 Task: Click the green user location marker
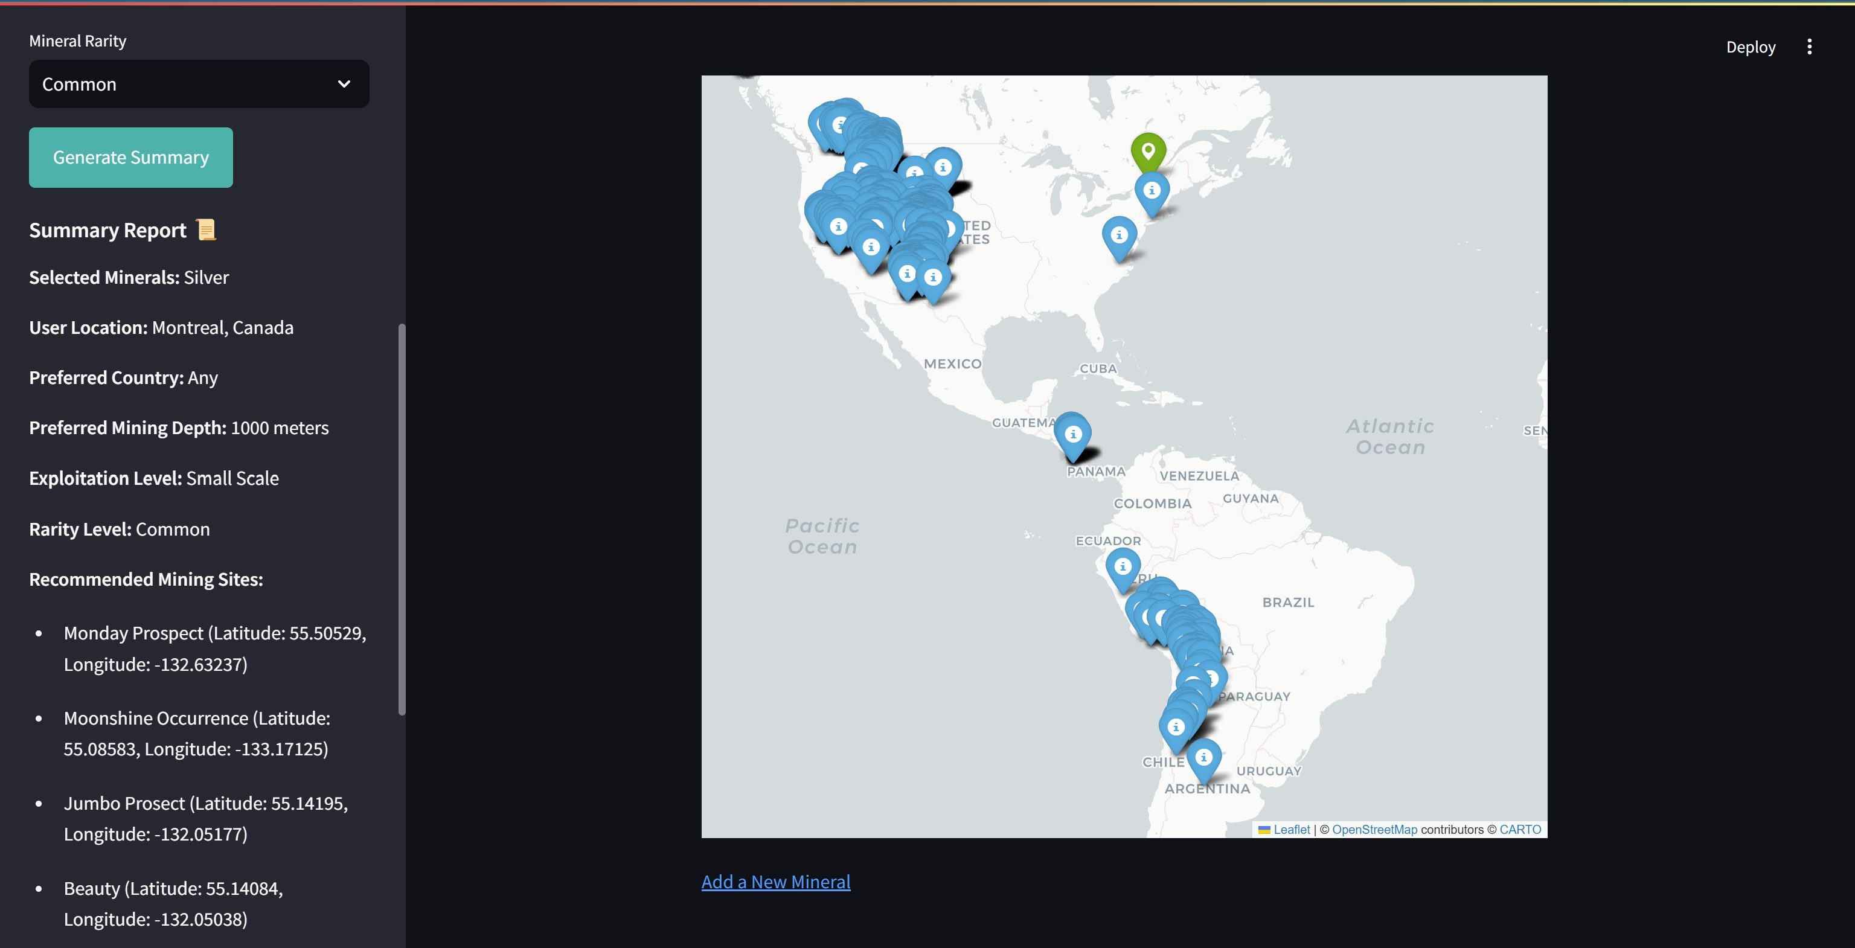(1148, 151)
